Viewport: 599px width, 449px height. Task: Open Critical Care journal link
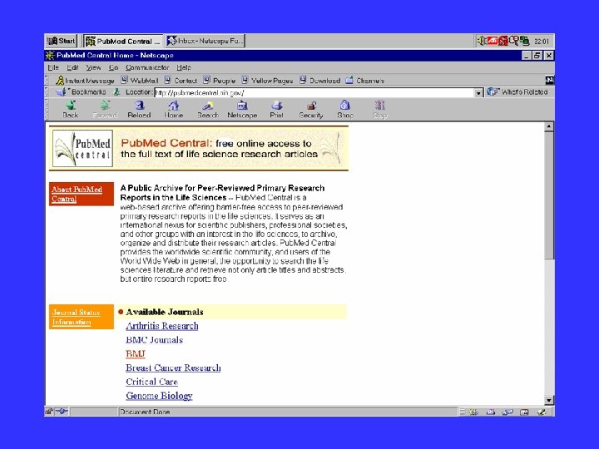tap(151, 382)
